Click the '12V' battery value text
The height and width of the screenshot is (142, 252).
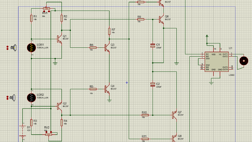tap(29, 130)
